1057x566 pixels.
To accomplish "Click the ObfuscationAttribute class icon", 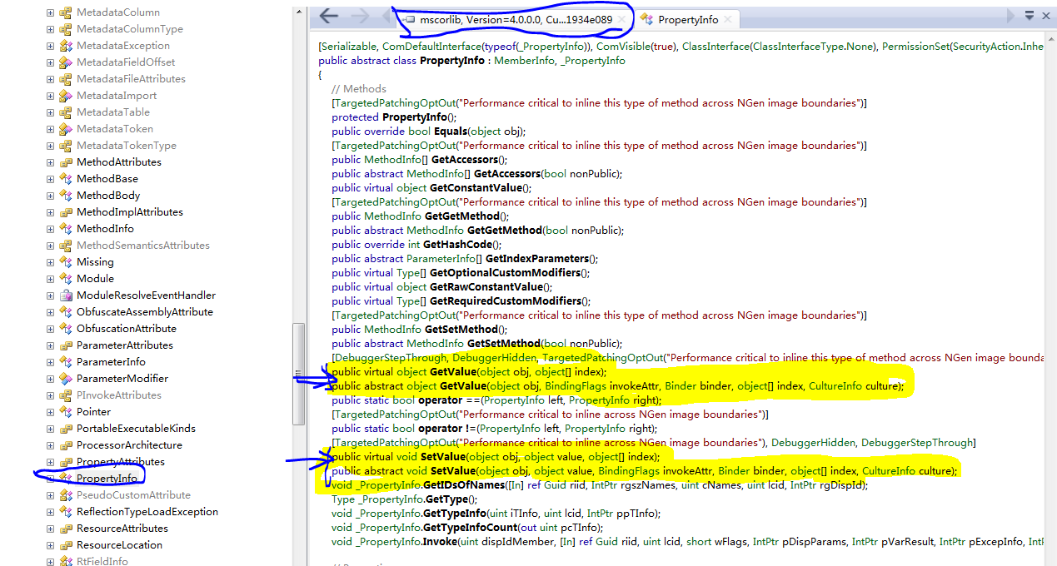I will (x=66, y=329).
